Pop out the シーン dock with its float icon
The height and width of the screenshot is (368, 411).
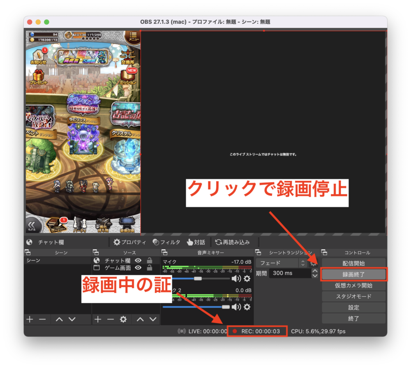[x=28, y=252]
